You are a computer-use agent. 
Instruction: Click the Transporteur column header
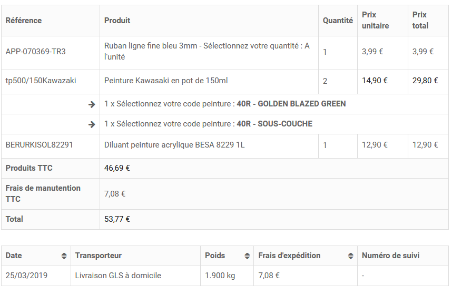pos(99,256)
